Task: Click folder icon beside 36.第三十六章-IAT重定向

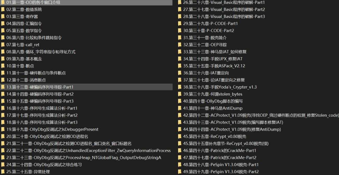Action: point(180,73)
